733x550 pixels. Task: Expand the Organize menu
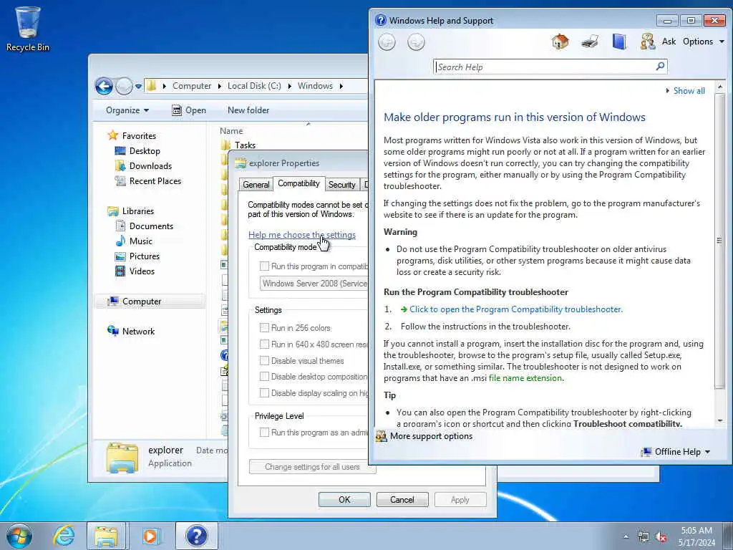127,110
